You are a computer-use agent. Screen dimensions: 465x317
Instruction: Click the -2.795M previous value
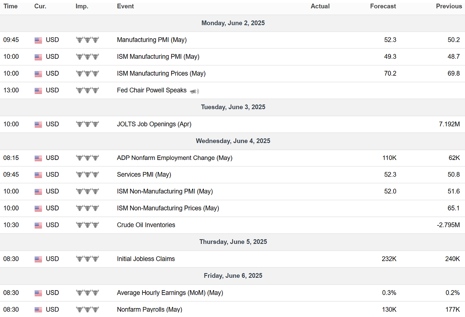[x=448, y=225]
